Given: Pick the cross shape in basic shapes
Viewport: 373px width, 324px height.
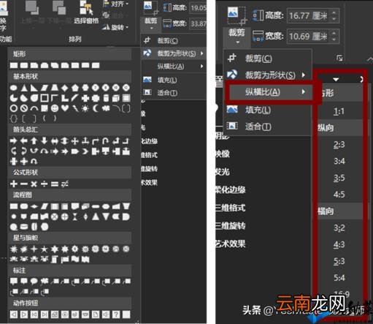Looking at the screenshot, I should (x=85, y=98).
